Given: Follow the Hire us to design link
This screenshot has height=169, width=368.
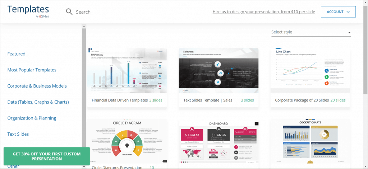Looking at the screenshot, I should pos(264,12).
